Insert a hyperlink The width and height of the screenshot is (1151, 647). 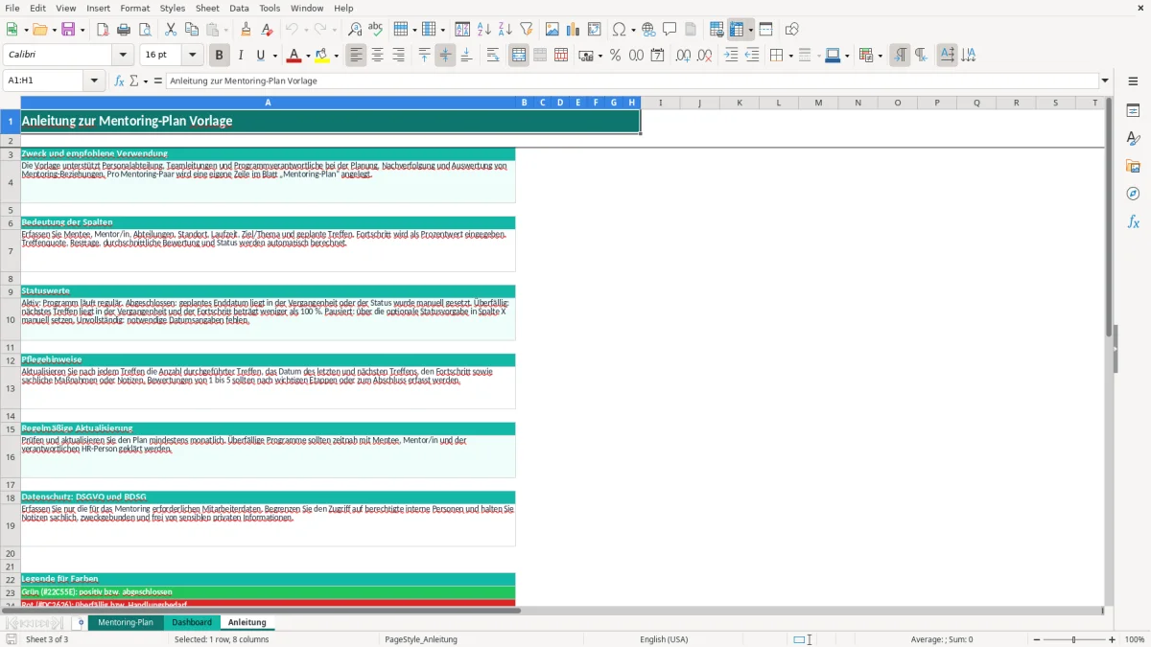pos(648,30)
